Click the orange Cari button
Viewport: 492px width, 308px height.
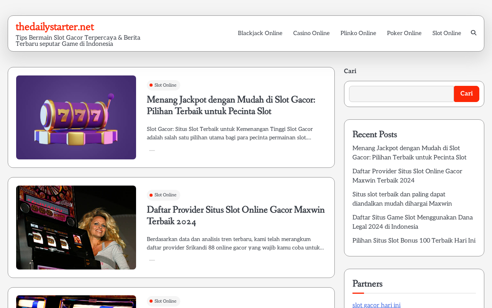click(x=467, y=94)
